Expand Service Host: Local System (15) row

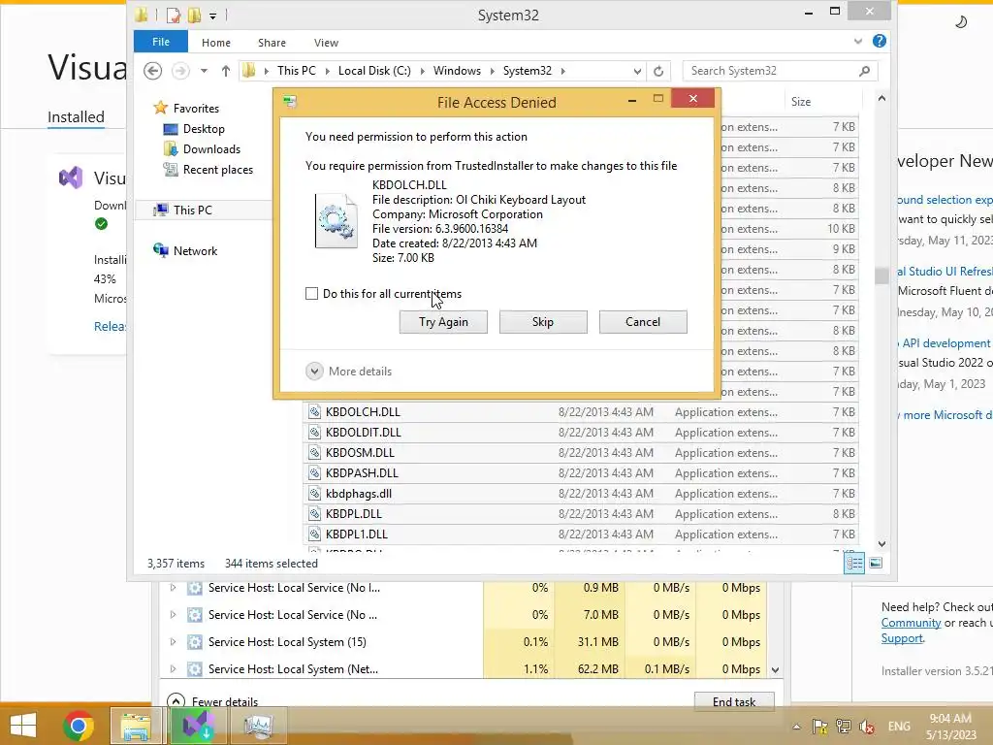click(173, 642)
